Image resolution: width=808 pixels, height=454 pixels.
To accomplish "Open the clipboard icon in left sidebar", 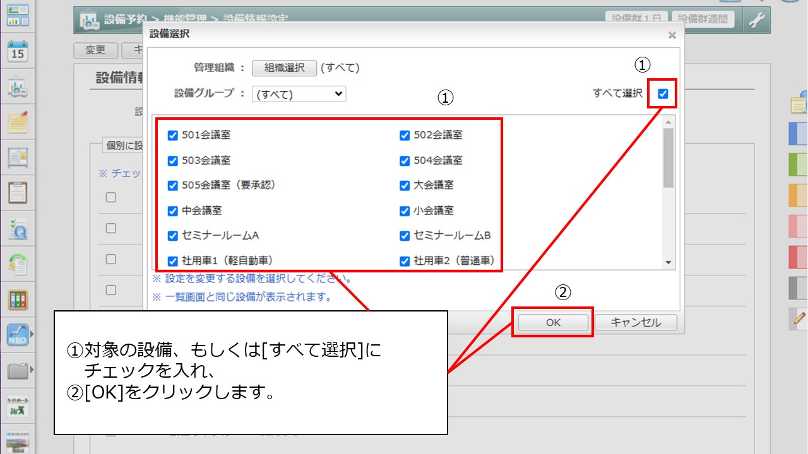I will (x=18, y=192).
